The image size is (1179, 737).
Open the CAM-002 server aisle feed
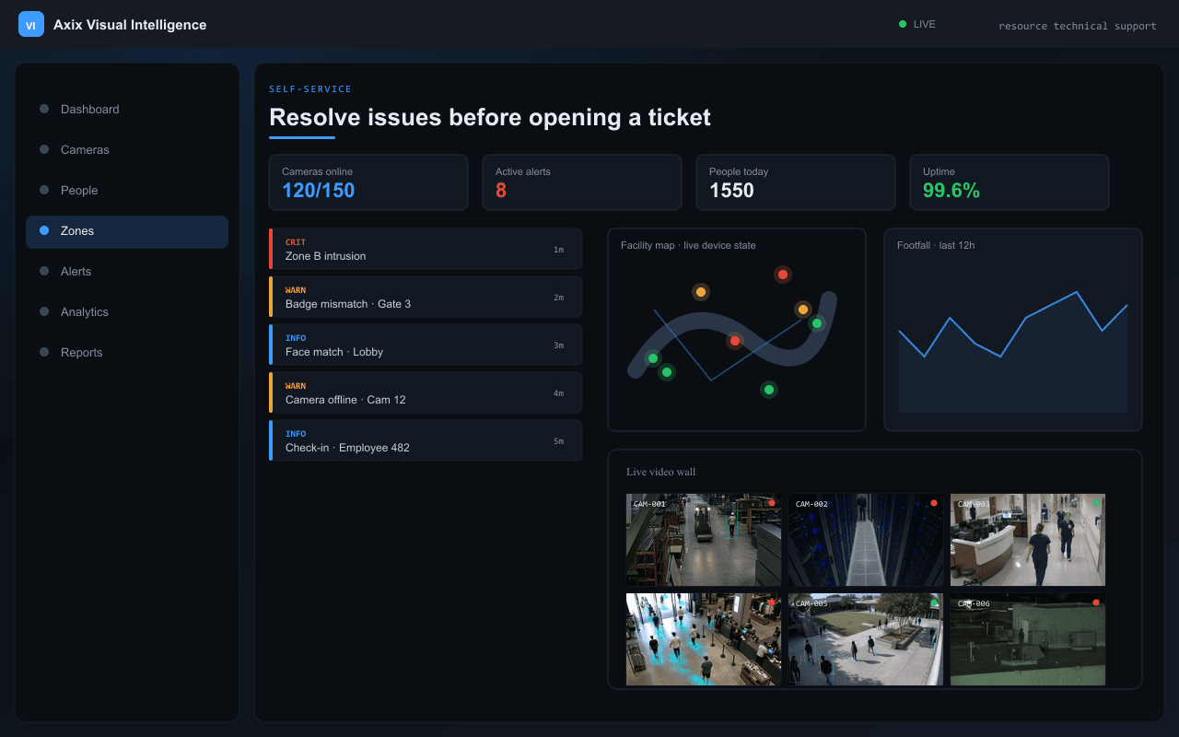[866, 540]
